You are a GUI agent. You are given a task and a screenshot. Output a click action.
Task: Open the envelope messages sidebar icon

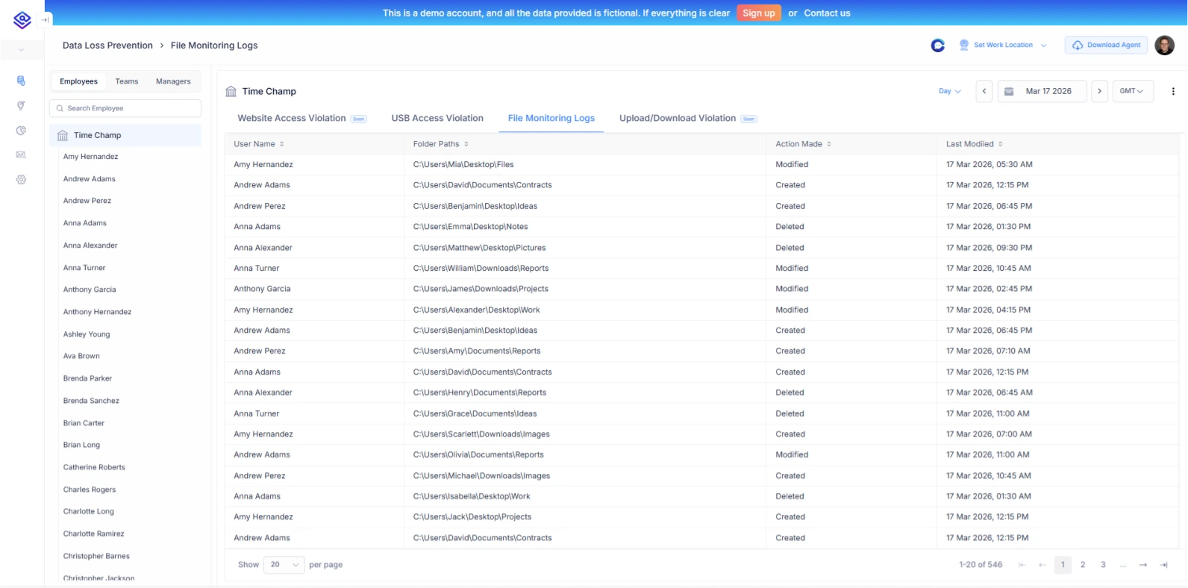[x=21, y=155]
